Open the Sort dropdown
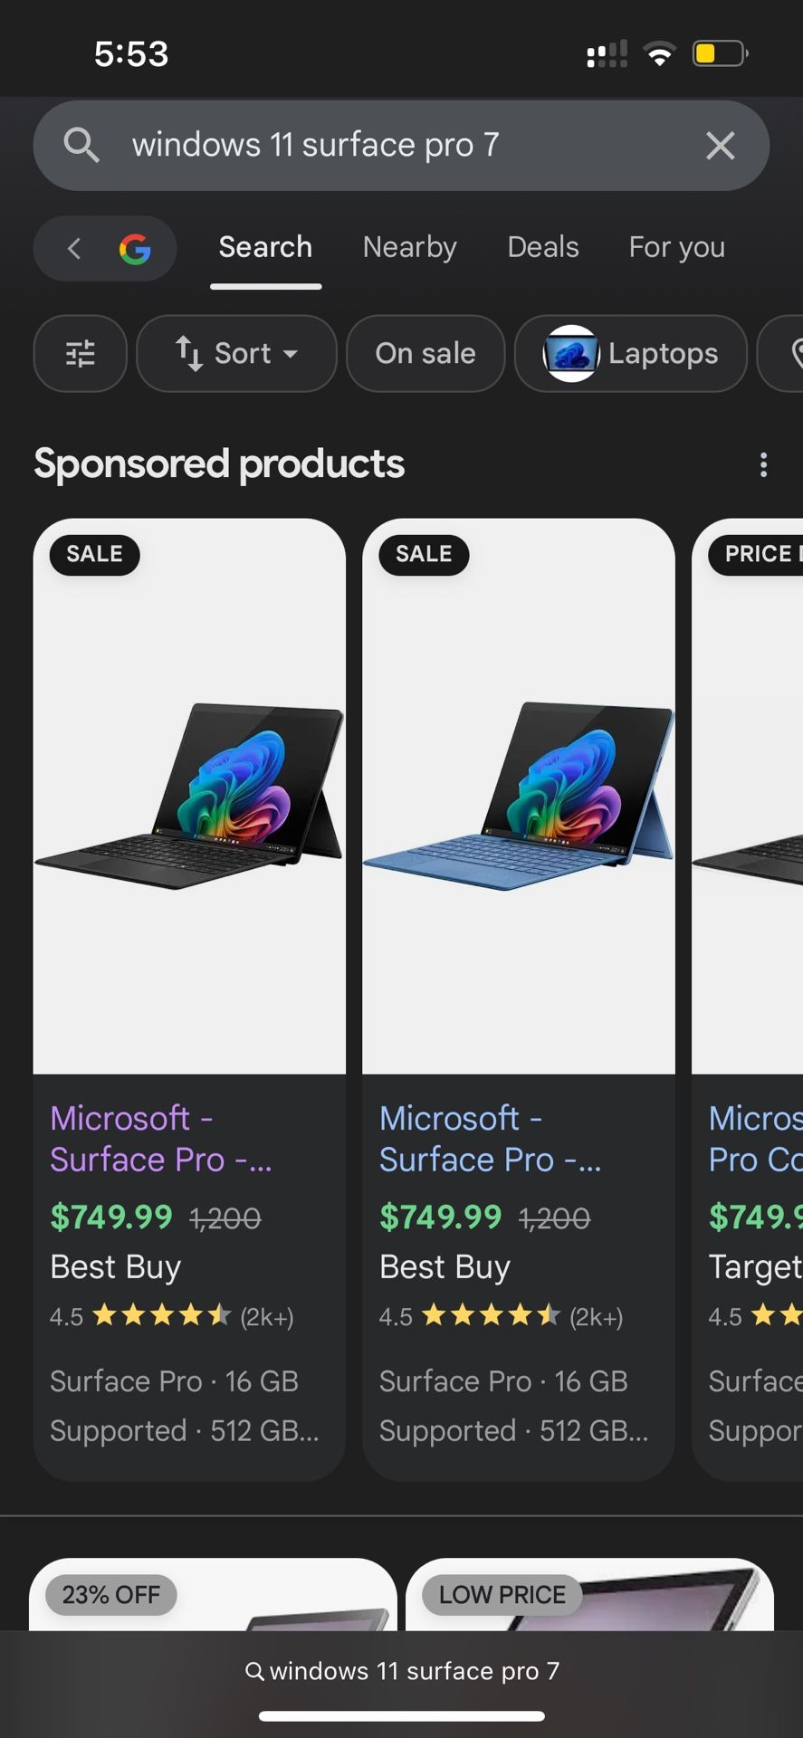Screen dimensions: 803x1738 tap(236, 353)
